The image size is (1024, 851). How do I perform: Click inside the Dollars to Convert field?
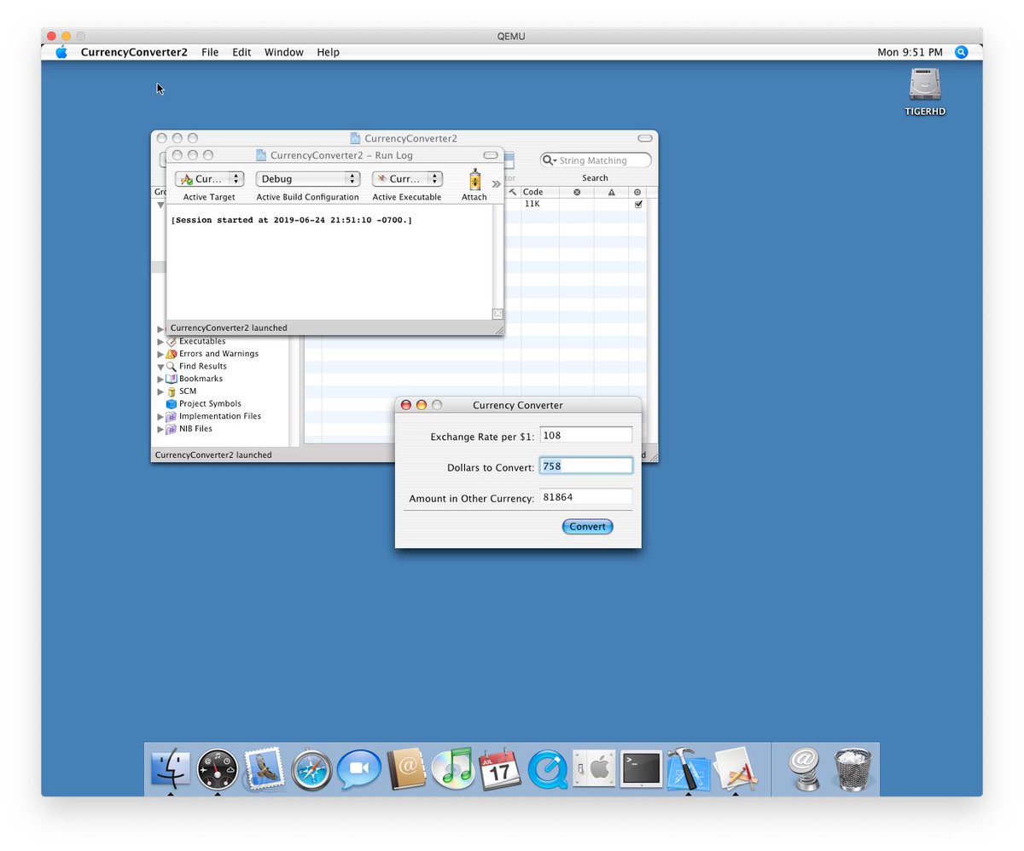[585, 466]
